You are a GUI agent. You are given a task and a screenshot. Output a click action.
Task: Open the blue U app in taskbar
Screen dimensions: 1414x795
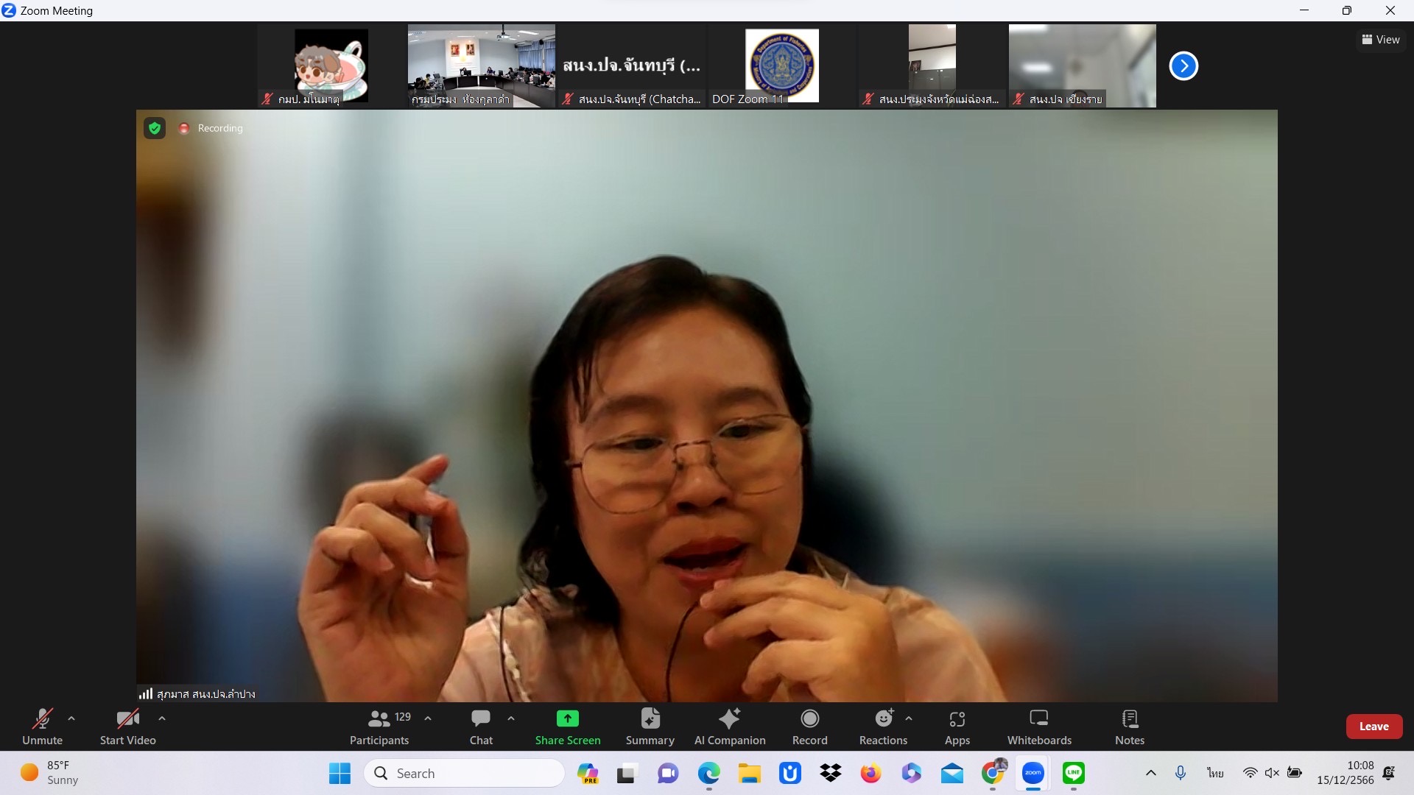pos(790,773)
